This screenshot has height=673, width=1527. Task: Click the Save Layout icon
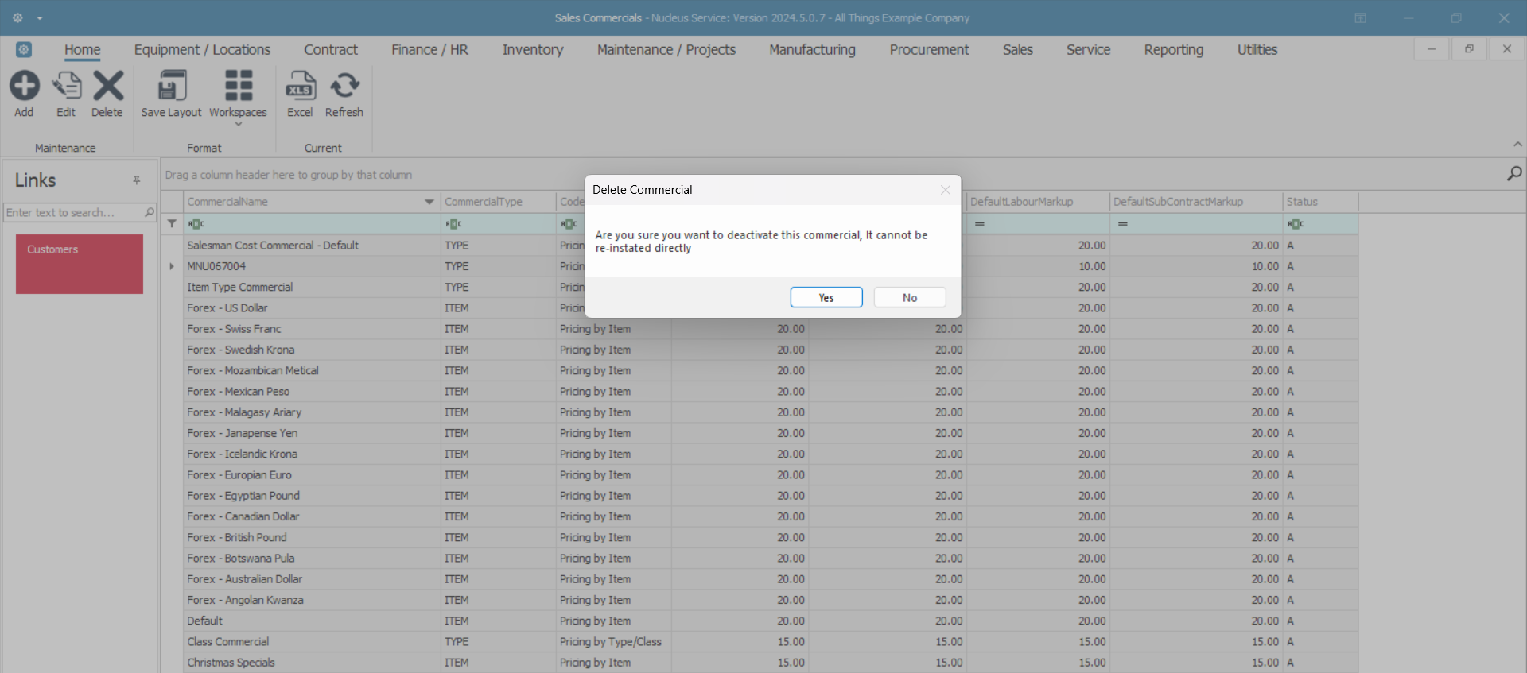(x=172, y=86)
